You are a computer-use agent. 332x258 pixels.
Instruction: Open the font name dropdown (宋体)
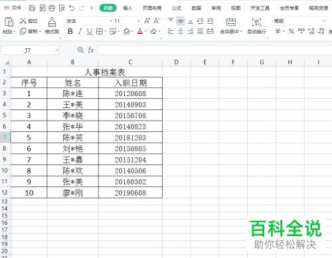[x=111, y=21]
